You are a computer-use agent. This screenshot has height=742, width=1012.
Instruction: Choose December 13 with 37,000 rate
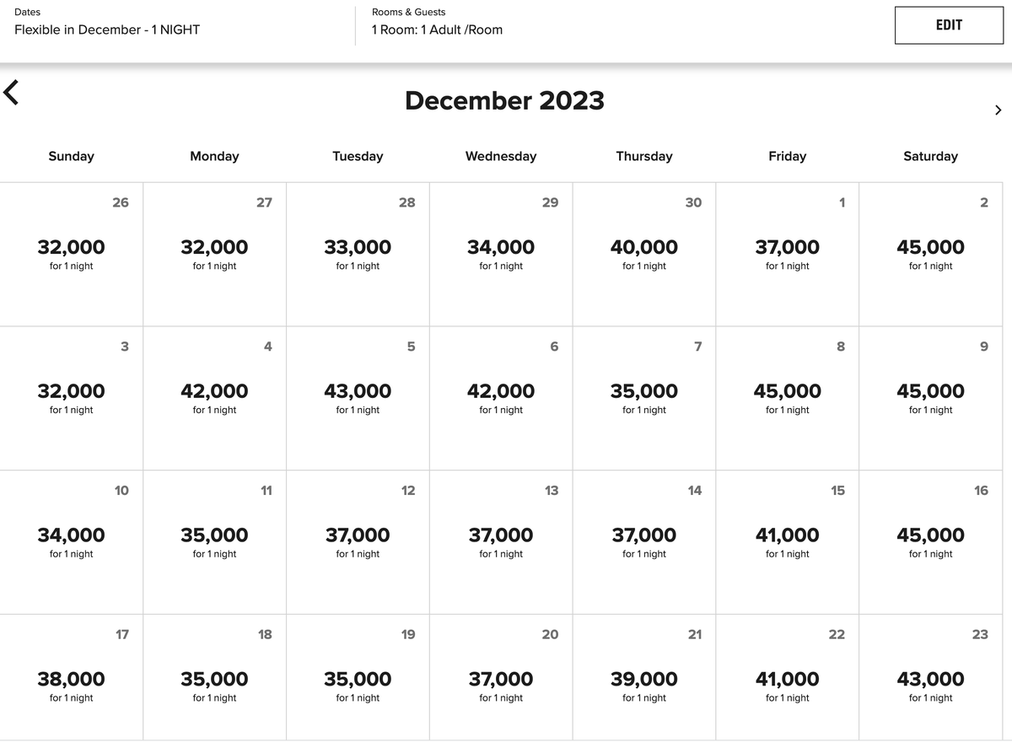(x=501, y=540)
